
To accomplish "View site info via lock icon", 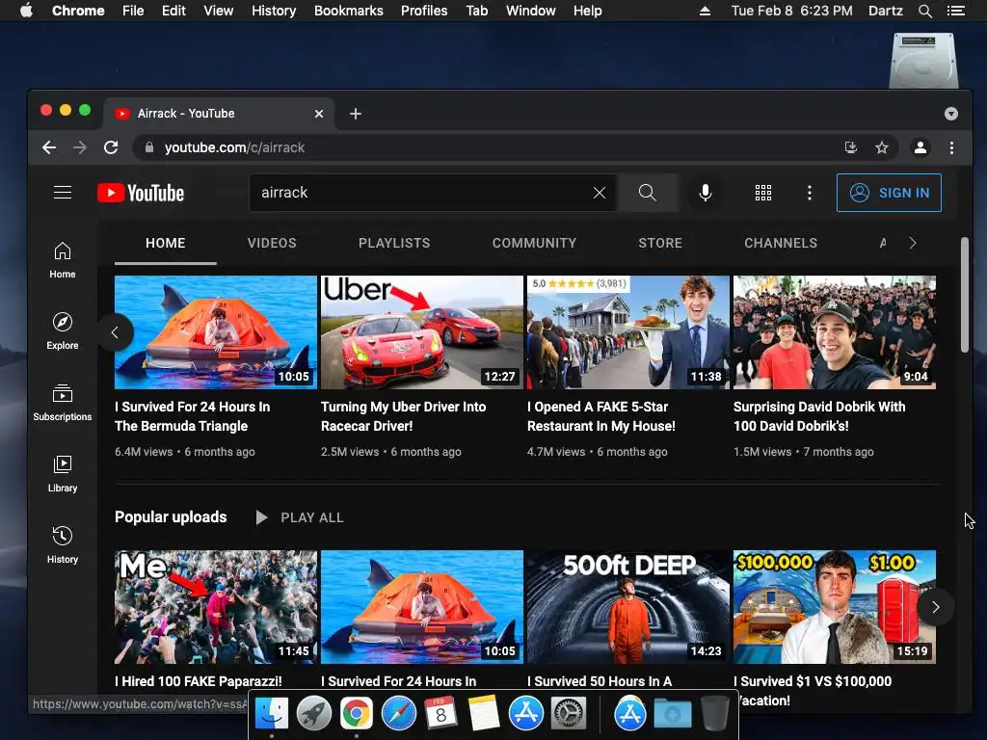I will pos(149,147).
